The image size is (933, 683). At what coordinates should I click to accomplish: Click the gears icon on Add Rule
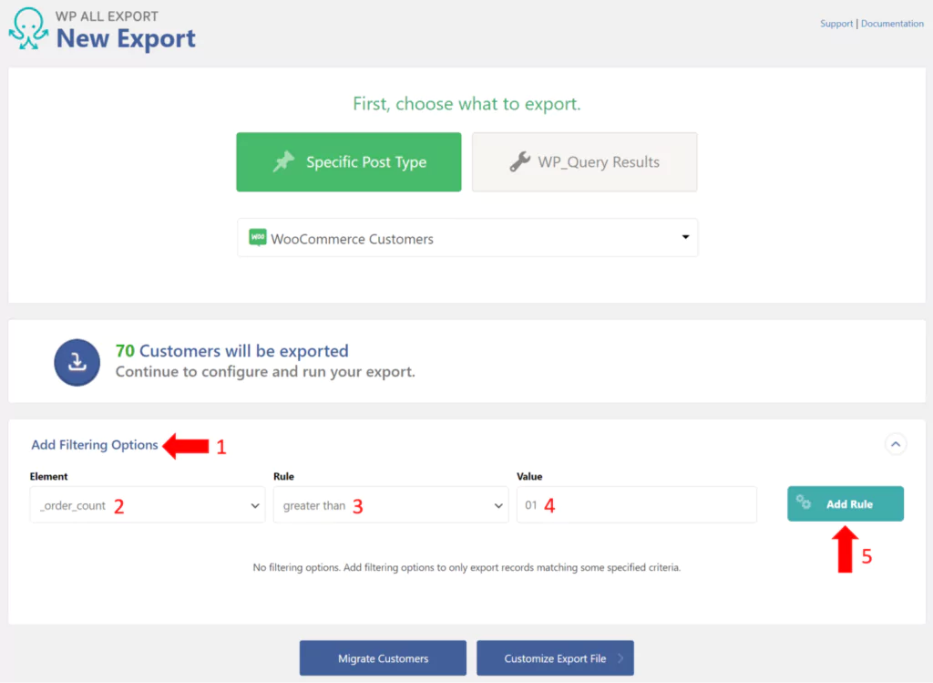click(x=804, y=502)
